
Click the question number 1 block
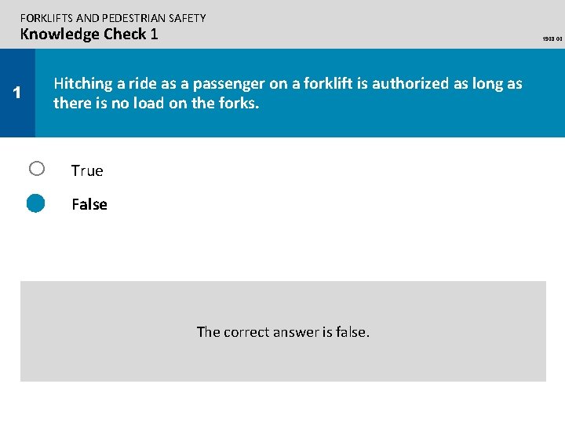(x=17, y=93)
